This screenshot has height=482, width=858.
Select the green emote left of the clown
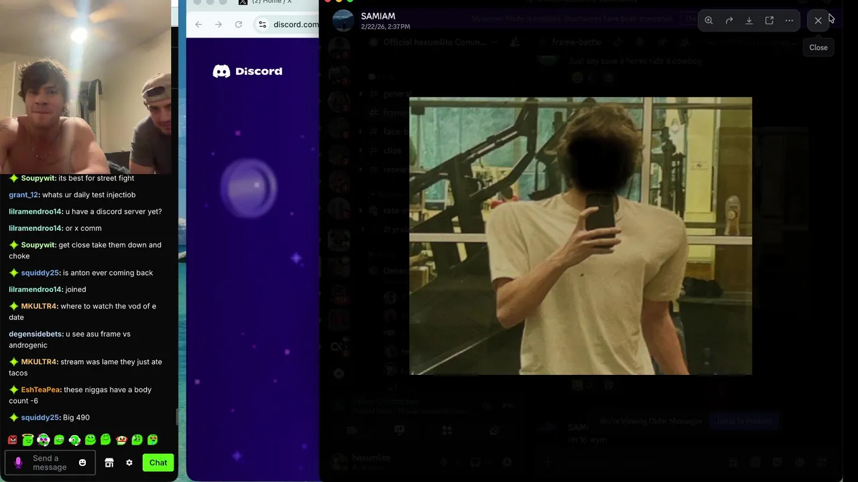[x=106, y=439]
